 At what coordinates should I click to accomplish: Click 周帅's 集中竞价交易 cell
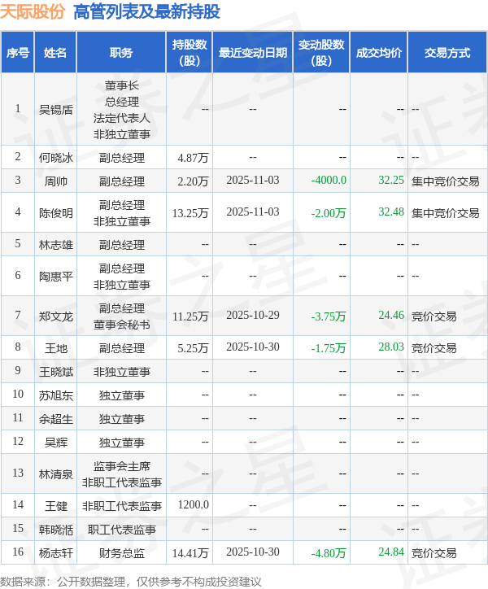(445, 181)
